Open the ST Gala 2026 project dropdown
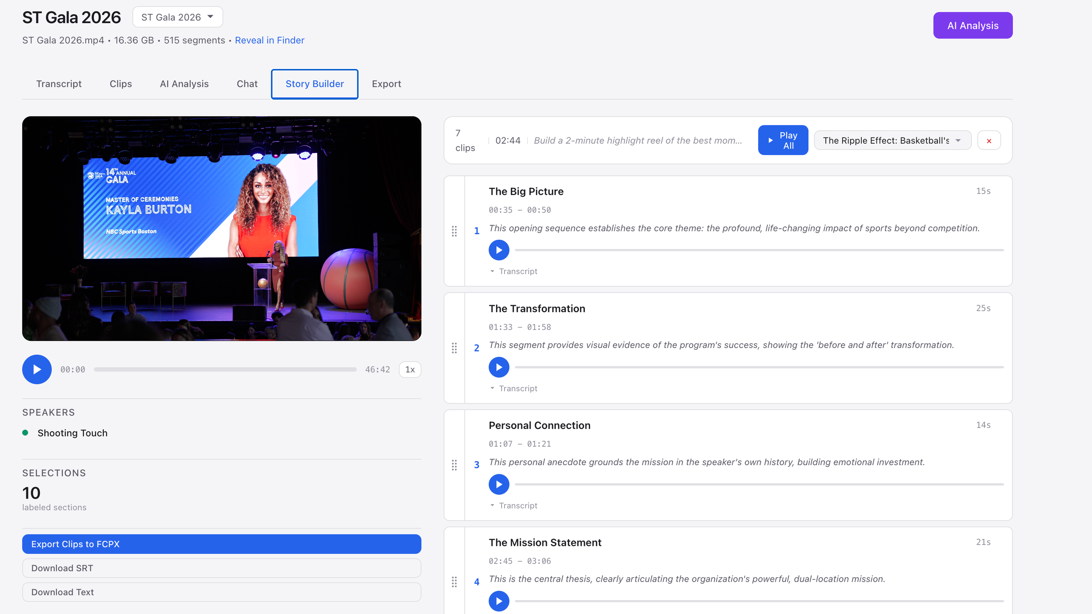Image resolution: width=1092 pixels, height=614 pixels. pos(177,17)
